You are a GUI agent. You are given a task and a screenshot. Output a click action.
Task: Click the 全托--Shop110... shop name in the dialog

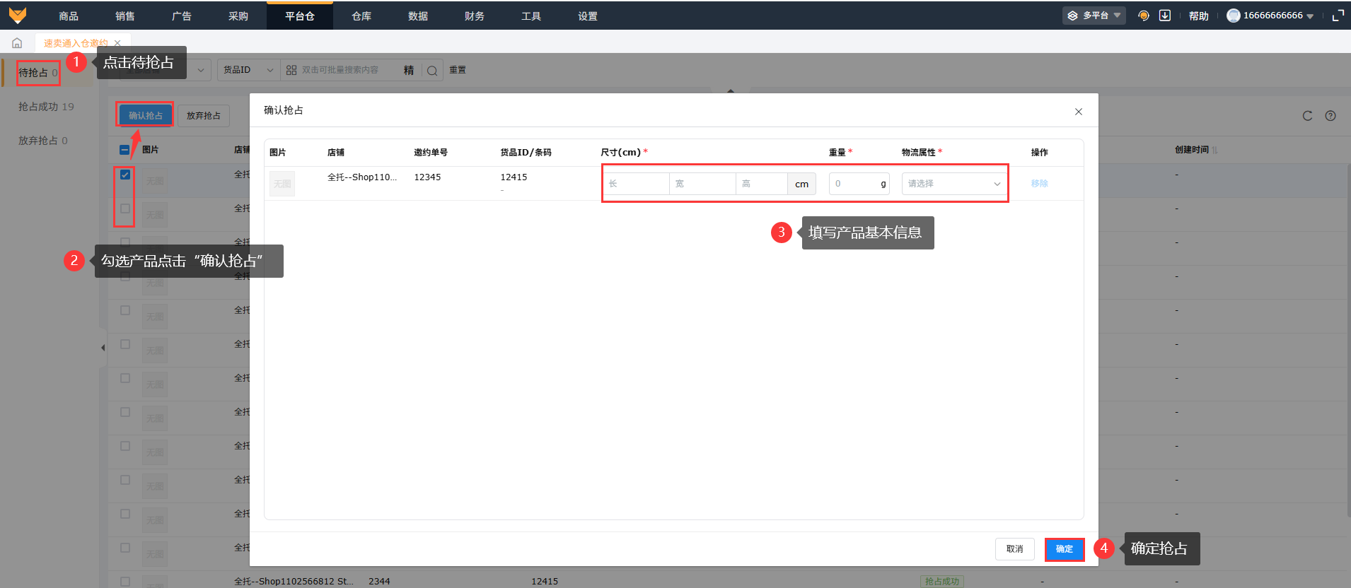point(362,177)
